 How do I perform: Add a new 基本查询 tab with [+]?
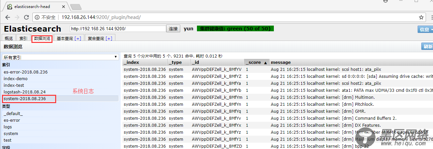coord(78,39)
